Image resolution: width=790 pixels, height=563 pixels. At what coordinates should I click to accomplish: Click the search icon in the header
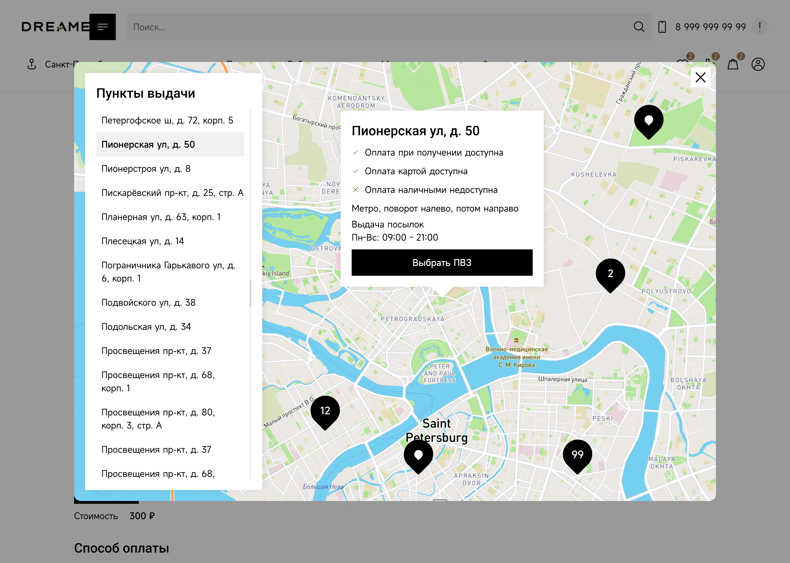638,27
